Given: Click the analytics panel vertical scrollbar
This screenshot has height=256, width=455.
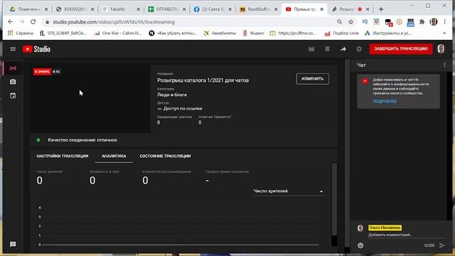Looking at the screenshot, I should (x=334, y=199).
